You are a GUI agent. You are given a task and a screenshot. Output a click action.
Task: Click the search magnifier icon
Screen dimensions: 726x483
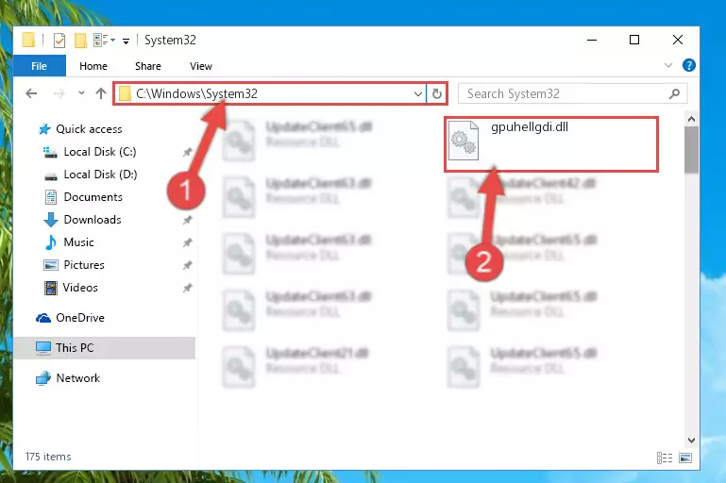[674, 94]
